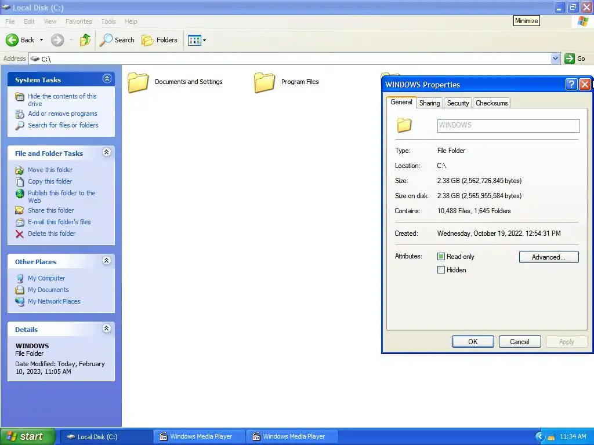Switch to the Security tab
Image resolution: width=594 pixels, height=445 pixels.
(458, 103)
